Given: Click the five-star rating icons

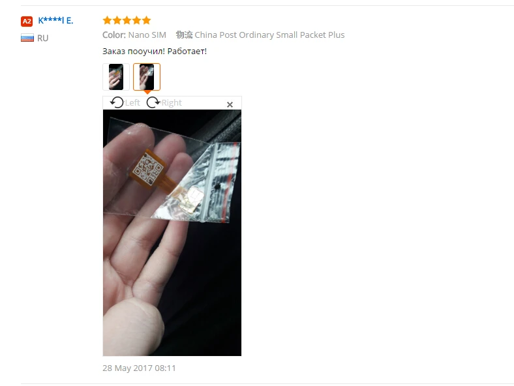Looking at the screenshot, I should [127, 20].
